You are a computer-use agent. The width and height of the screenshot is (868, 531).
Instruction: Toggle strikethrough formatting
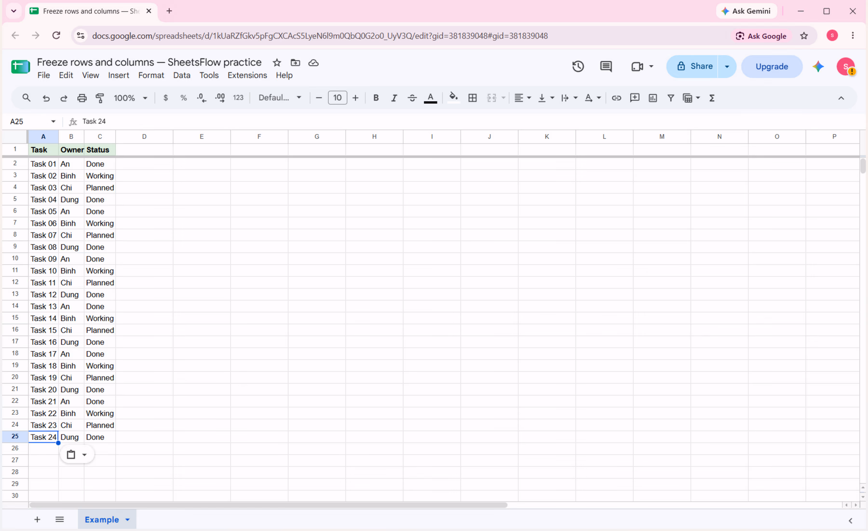[412, 98]
